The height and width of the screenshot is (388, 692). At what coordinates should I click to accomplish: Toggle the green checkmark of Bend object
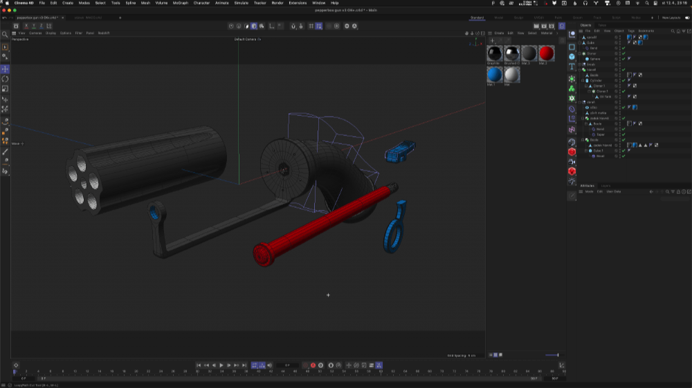tap(623, 48)
